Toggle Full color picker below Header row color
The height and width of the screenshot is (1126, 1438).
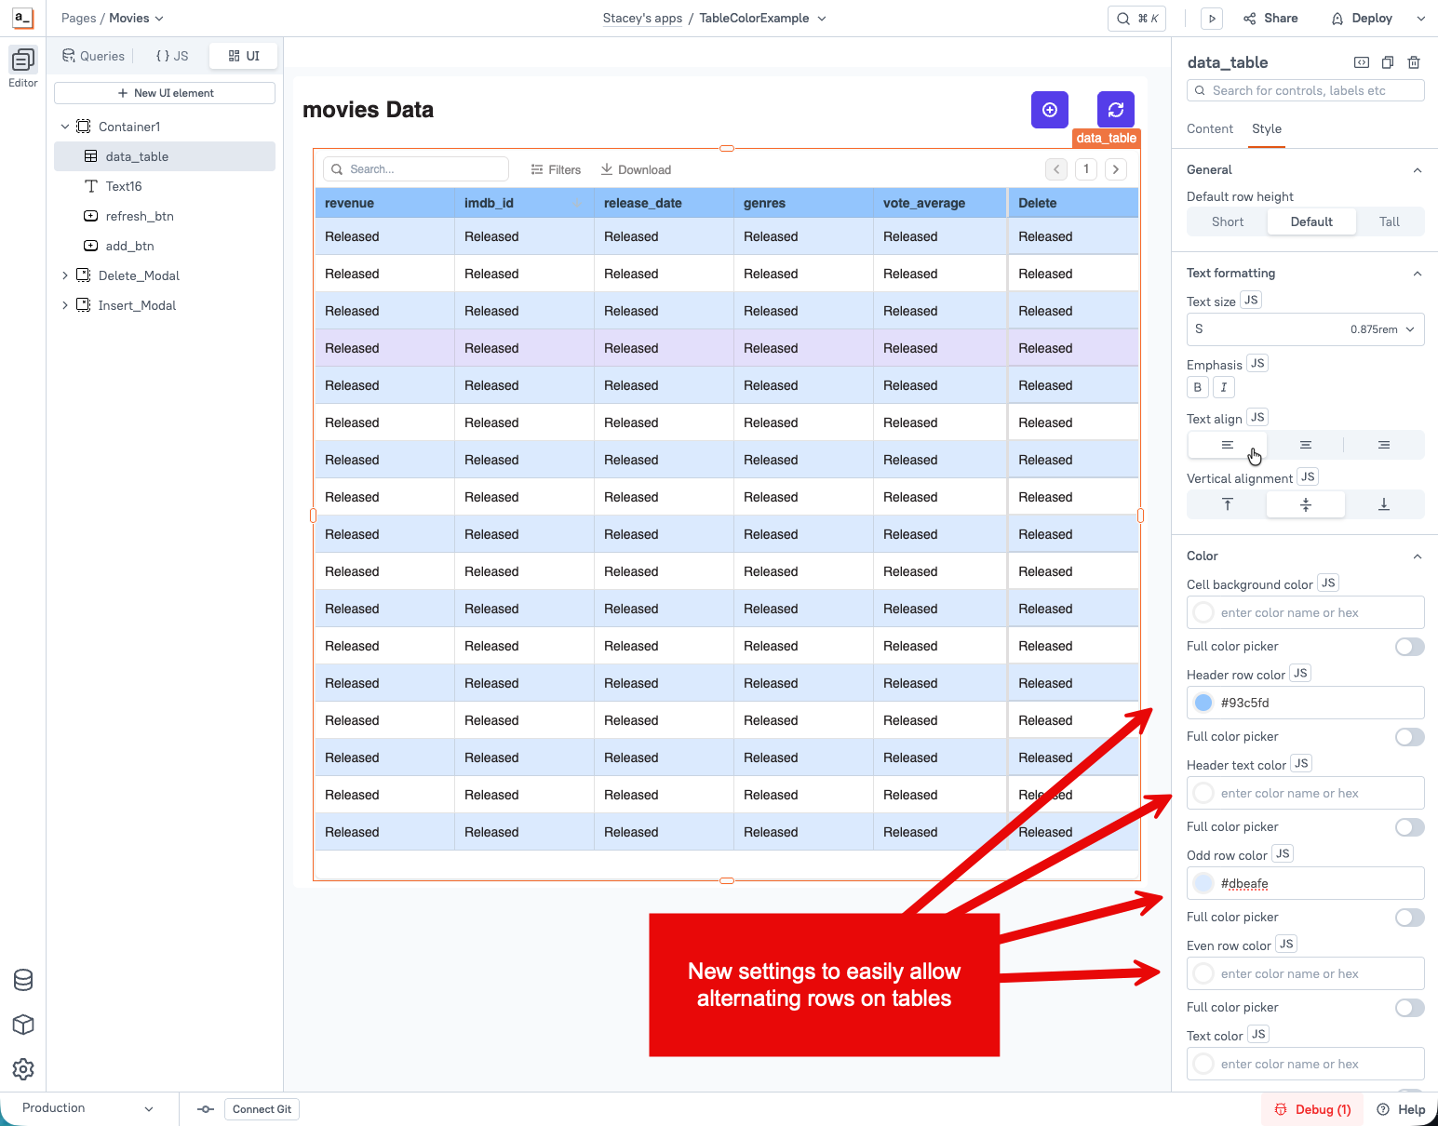(x=1409, y=737)
